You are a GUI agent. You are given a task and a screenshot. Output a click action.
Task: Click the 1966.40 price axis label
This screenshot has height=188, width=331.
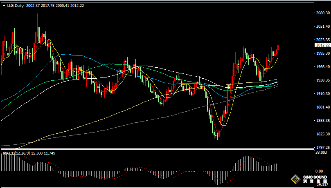[323, 67]
